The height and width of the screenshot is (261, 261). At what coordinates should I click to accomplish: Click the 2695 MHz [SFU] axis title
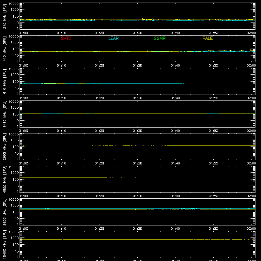coord(5,146)
